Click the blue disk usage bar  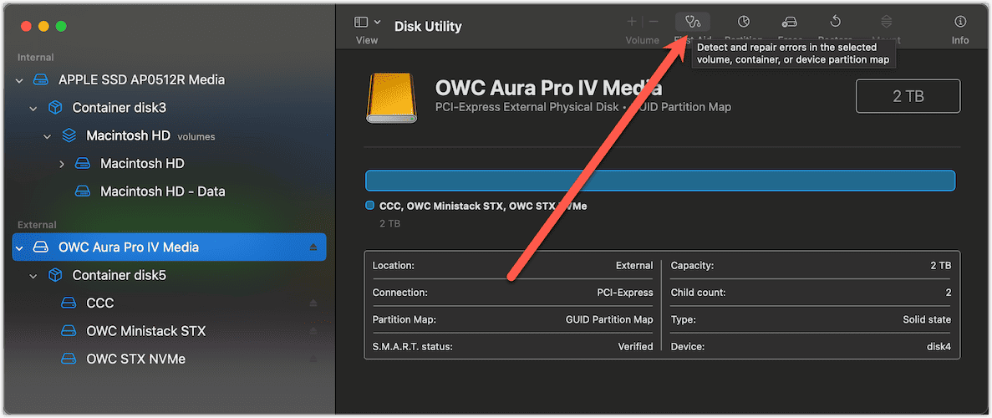[659, 181]
